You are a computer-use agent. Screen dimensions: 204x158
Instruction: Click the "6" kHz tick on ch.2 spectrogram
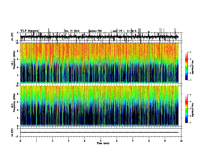point(18,102)
